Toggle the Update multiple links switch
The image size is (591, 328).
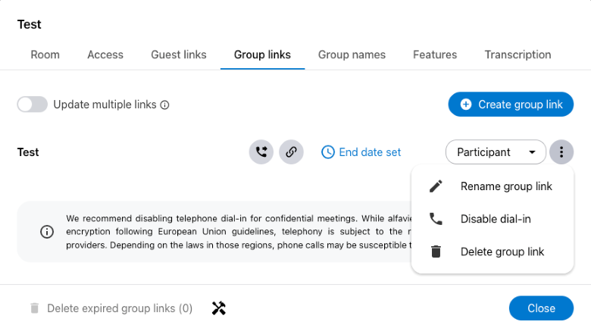(x=33, y=105)
